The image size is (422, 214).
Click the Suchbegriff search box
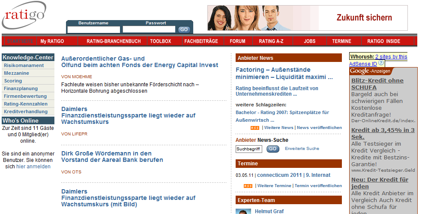(x=248, y=149)
